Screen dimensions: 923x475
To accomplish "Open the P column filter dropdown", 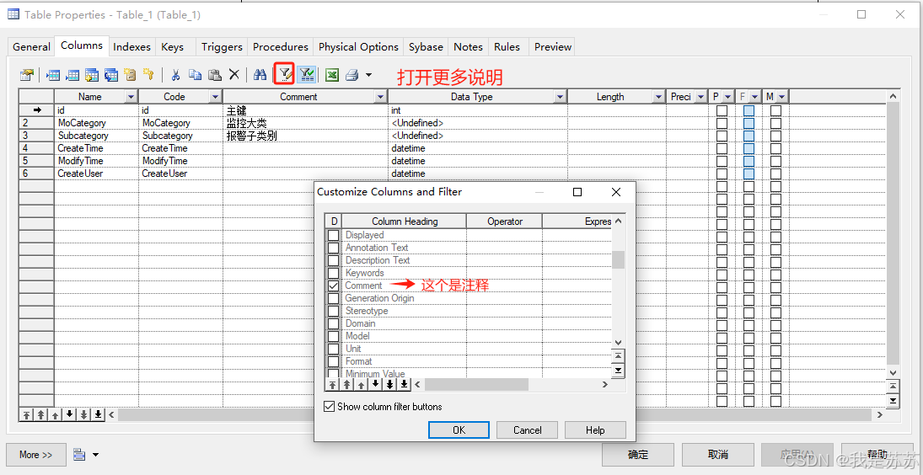I will coord(728,97).
